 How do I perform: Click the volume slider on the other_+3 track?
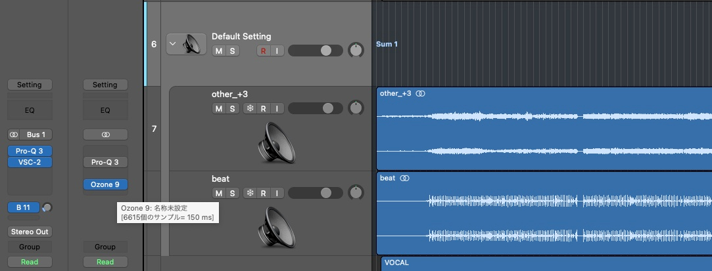315,108
